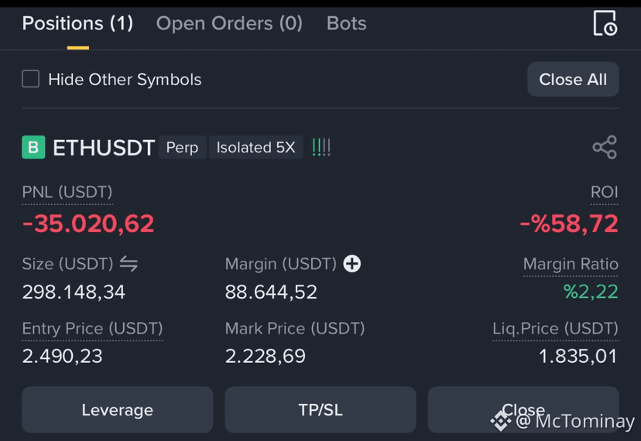Swap size unit with the arrows icon

point(129,264)
